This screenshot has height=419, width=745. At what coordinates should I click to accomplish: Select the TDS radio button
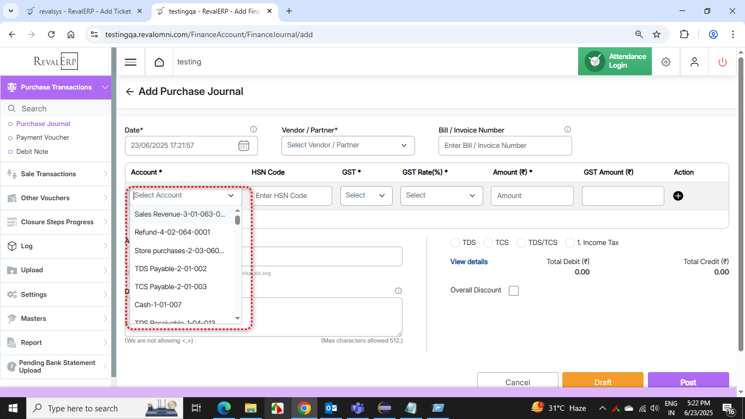point(455,243)
